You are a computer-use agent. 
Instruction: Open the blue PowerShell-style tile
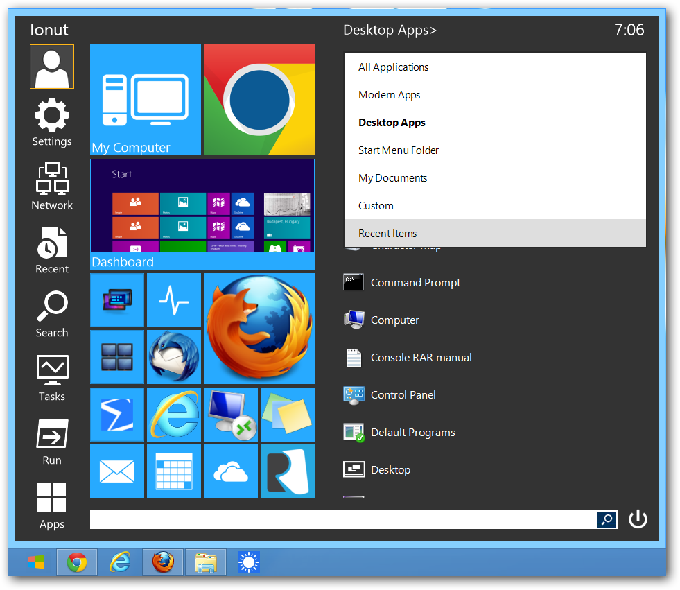117,415
